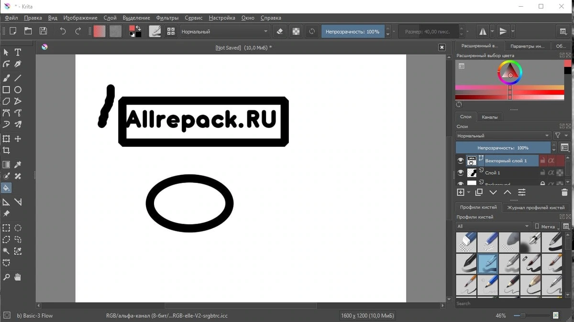
Task: Select the Freehand Brush tool
Action: click(x=6, y=78)
